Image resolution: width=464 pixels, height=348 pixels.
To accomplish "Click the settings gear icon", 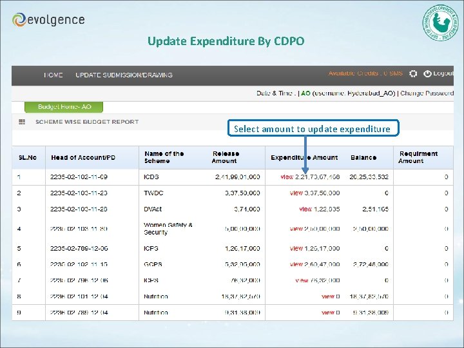I will (x=413, y=73).
